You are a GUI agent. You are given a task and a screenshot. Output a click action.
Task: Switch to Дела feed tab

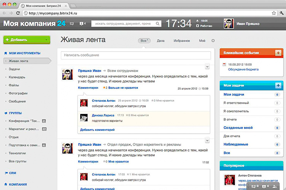(161, 41)
